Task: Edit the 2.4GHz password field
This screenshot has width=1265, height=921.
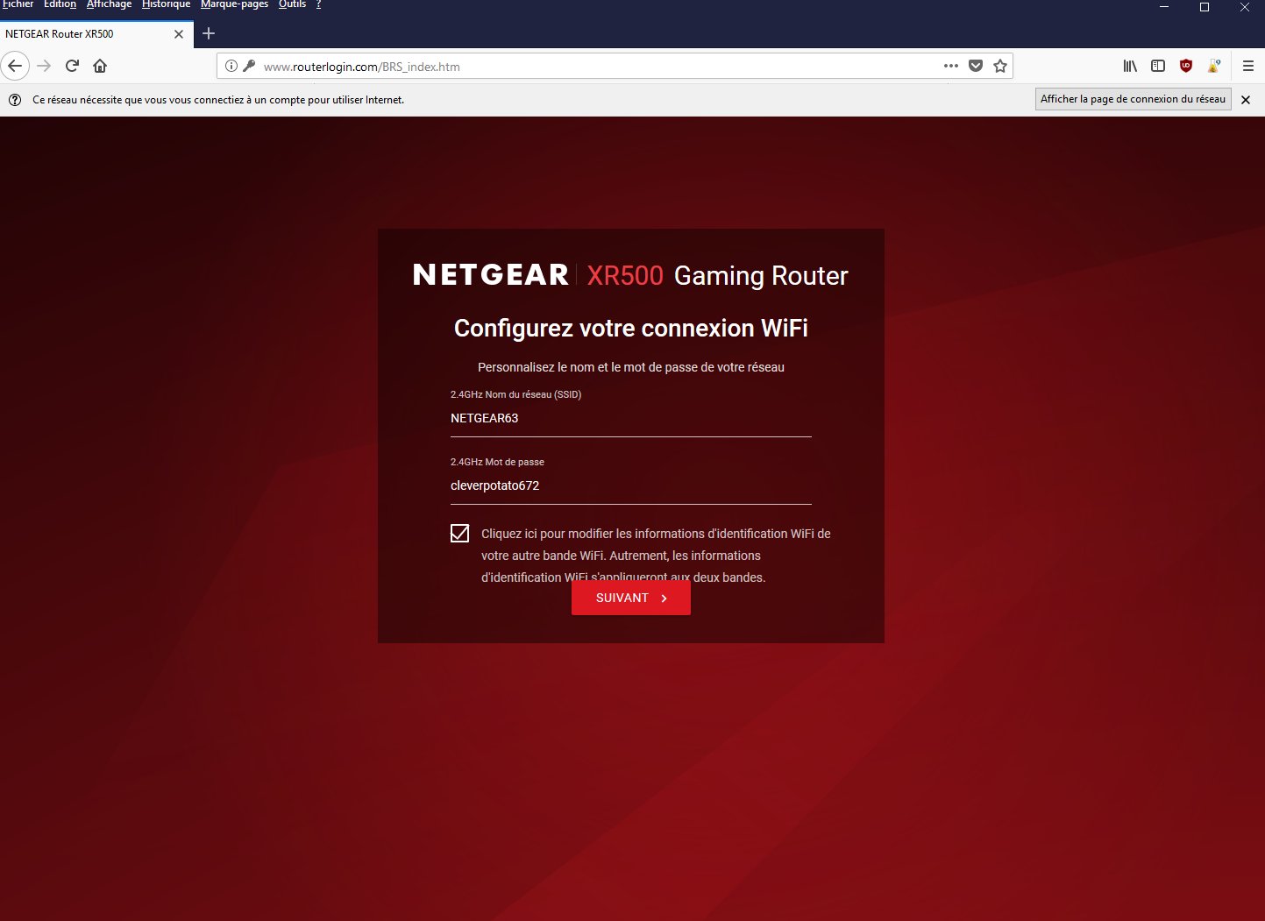Action: (x=631, y=485)
